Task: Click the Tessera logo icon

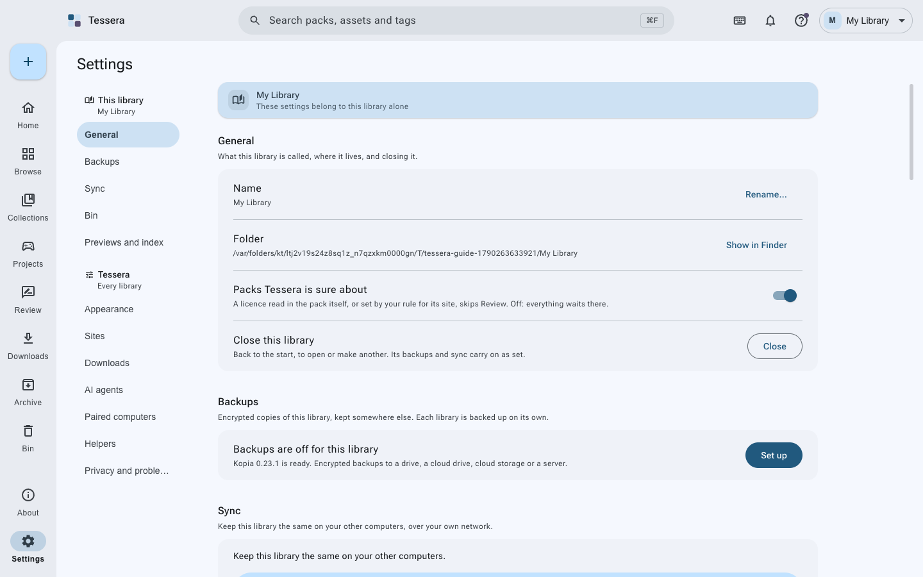Action: pos(74,21)
